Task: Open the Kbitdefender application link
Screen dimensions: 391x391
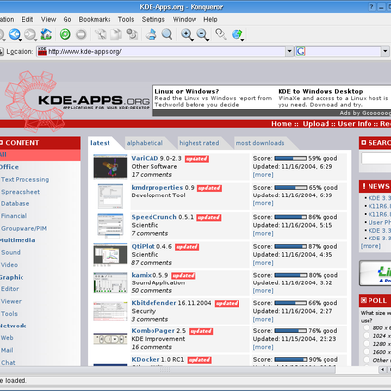Action: point(153,303)
